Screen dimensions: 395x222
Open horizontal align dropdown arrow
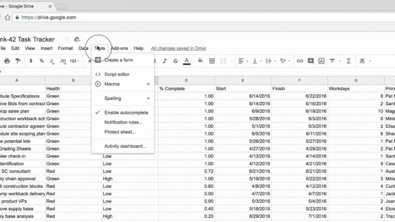247,61
